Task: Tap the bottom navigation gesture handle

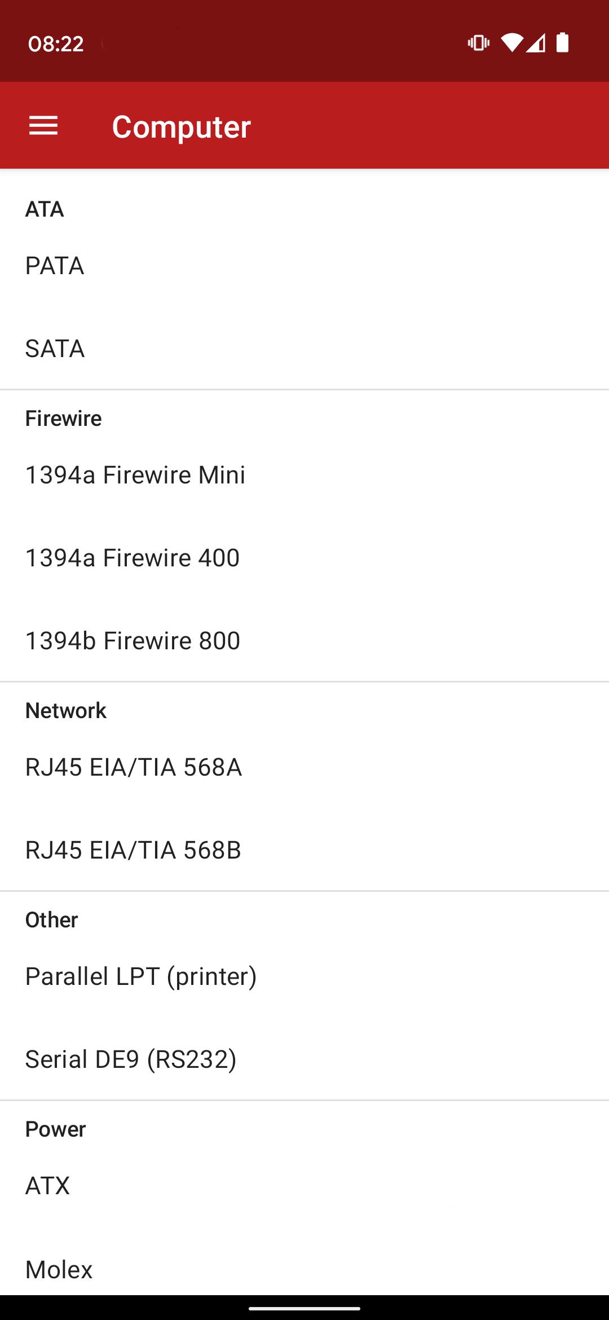Action: [x=304, y=1308]
